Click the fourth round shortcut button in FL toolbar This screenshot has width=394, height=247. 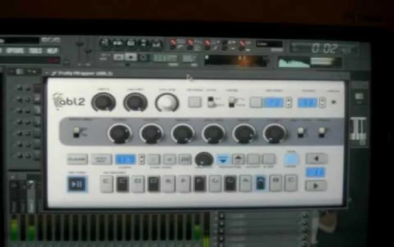pyautogui.click(x=143, y=43)
